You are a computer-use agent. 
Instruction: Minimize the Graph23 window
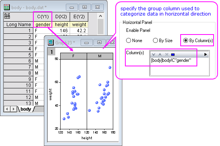click(87, 42)
